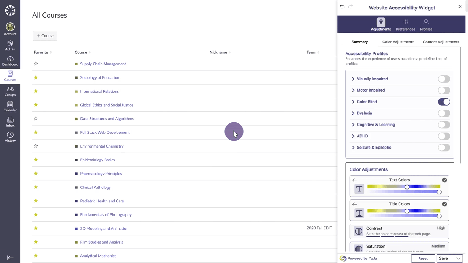This screenshot has height=263, width=468.
Task: Click the Text Colors hue slider handle
Action: coord(407,187)
